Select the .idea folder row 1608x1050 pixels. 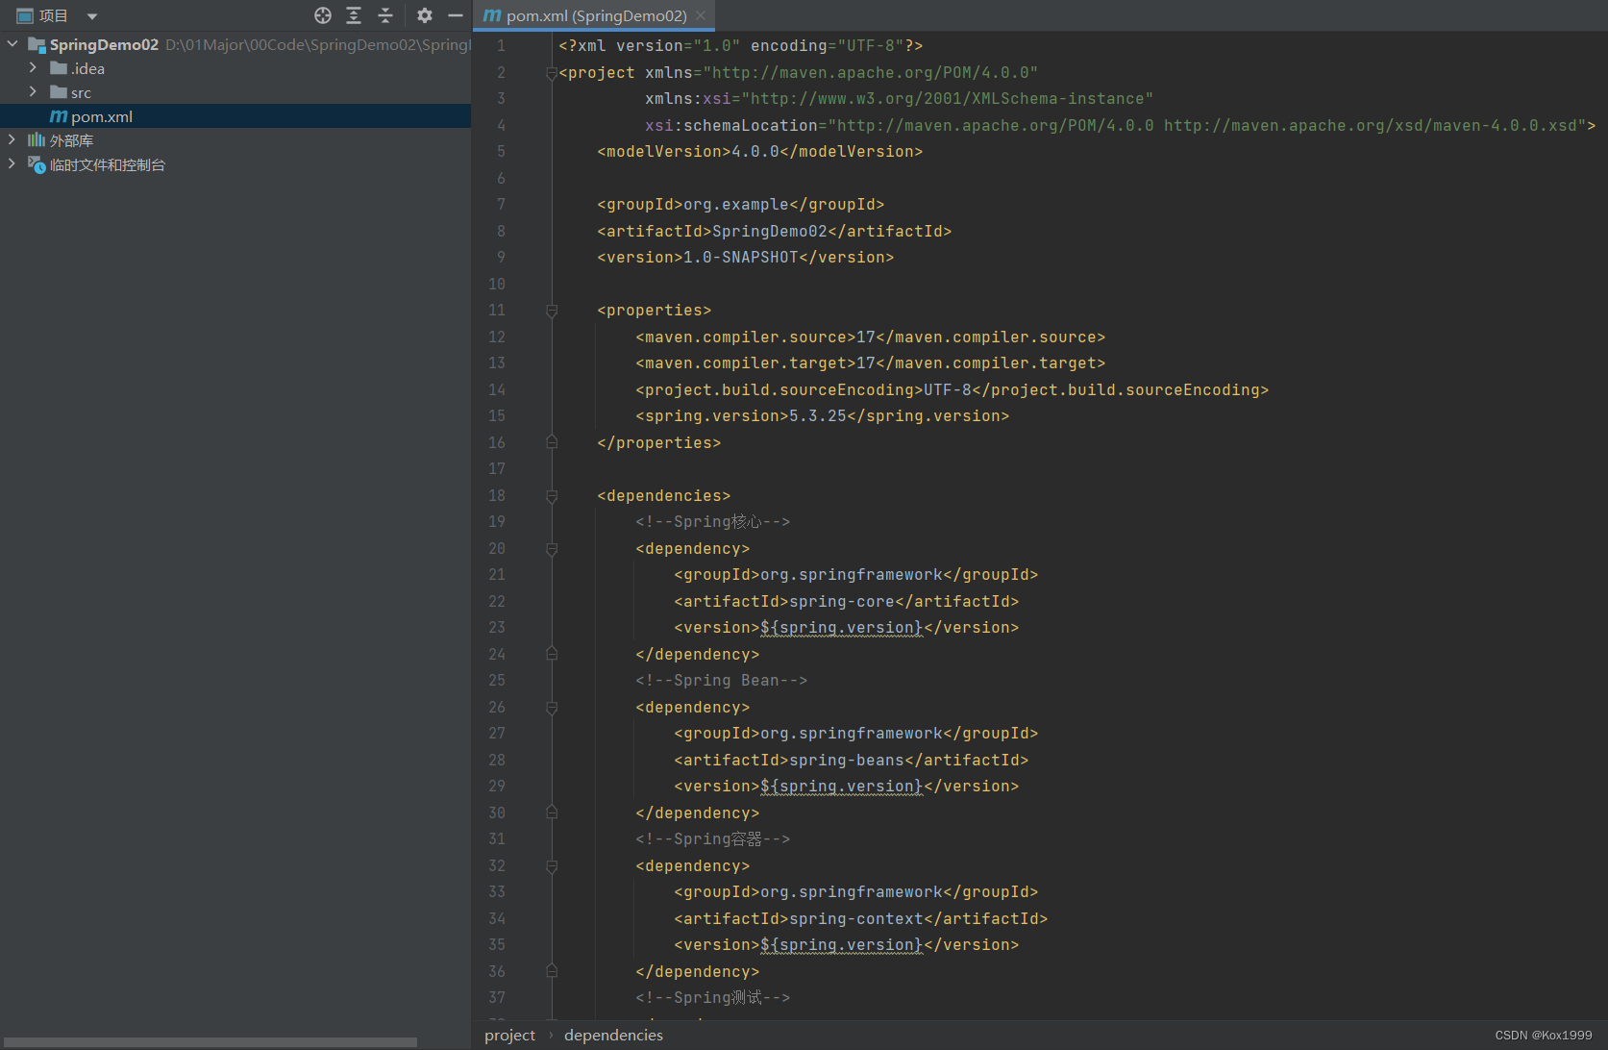(235, 68)
